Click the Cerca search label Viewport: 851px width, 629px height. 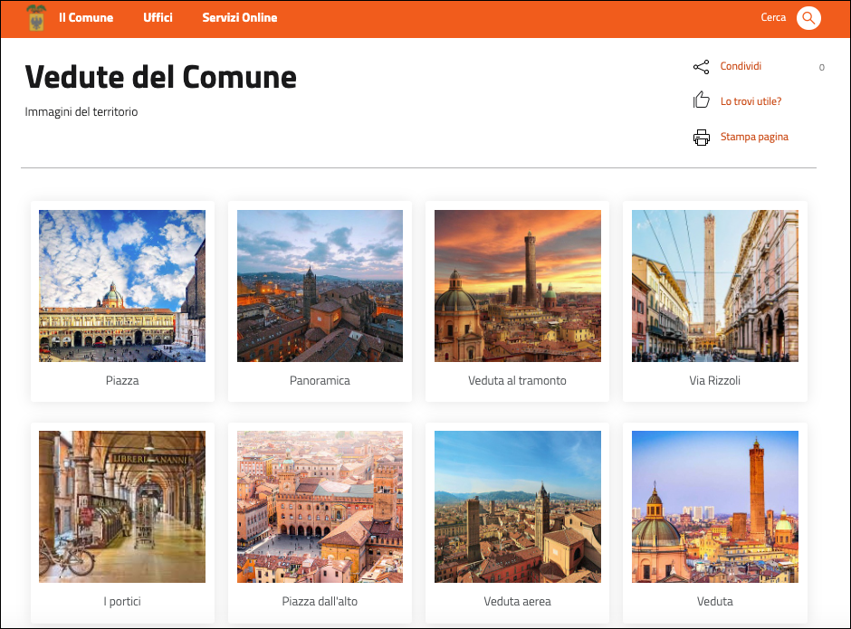(x=773, y=18)
